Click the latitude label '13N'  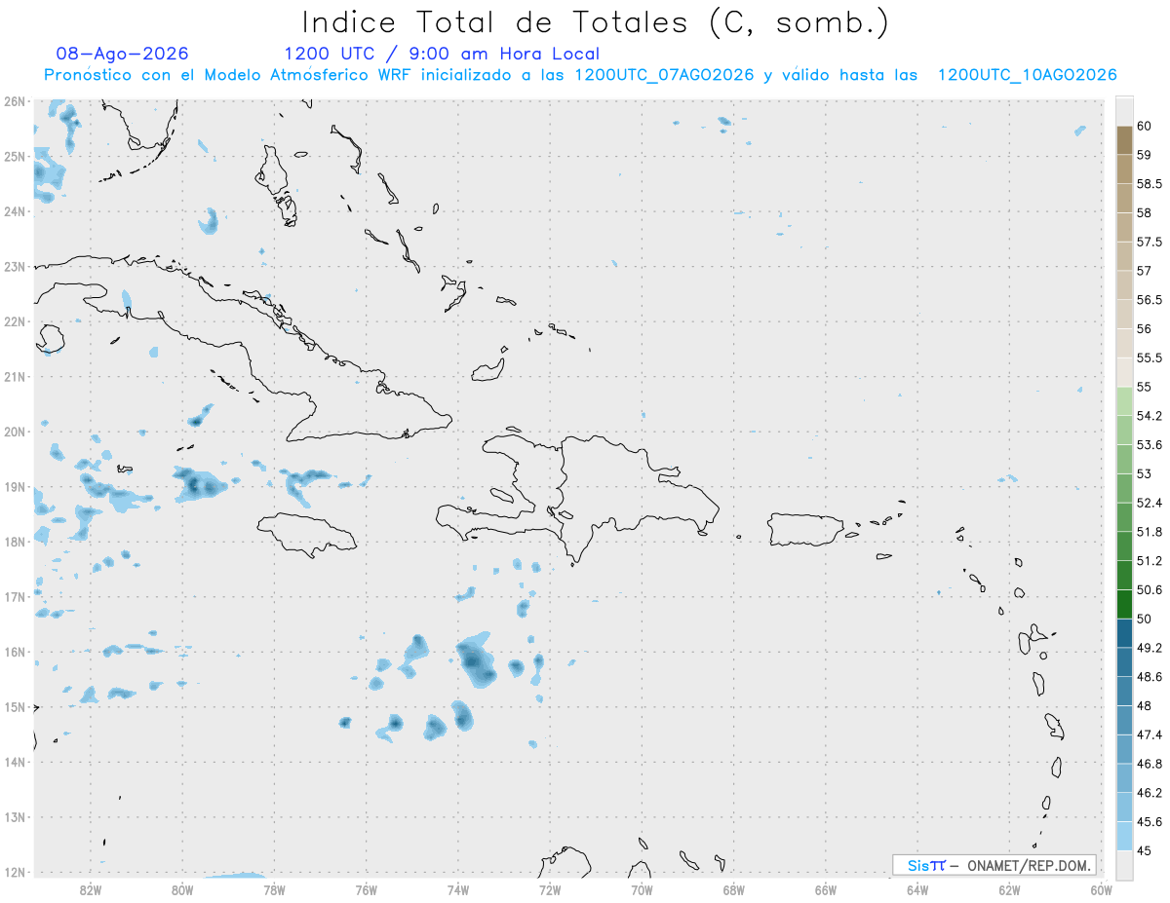15,816
